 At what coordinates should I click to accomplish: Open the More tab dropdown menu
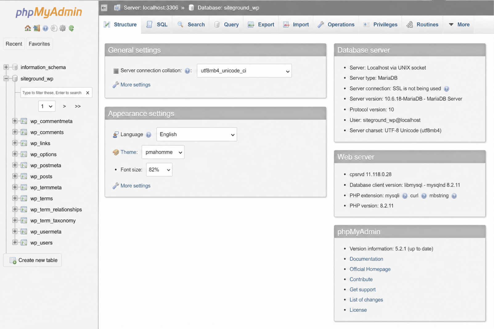tap(459, 25)
